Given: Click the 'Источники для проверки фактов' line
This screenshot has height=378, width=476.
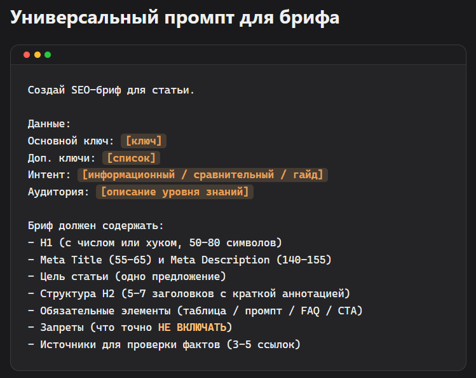Looking at the screenshot, I should (x=164, y=344).
